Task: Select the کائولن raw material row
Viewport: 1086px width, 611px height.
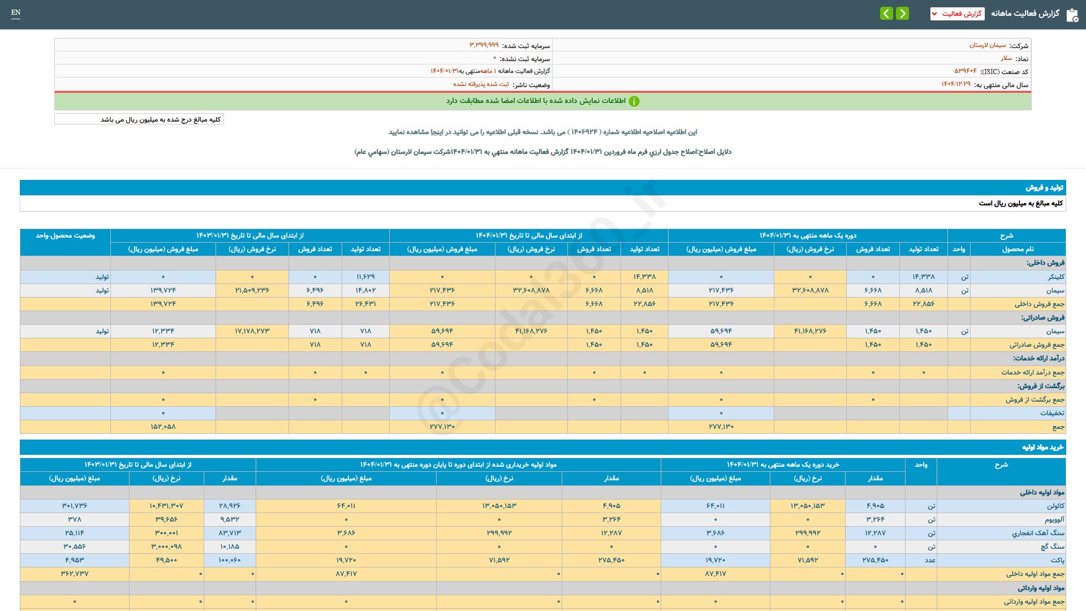Action: pyautogui.click(x=1055, y=506)
